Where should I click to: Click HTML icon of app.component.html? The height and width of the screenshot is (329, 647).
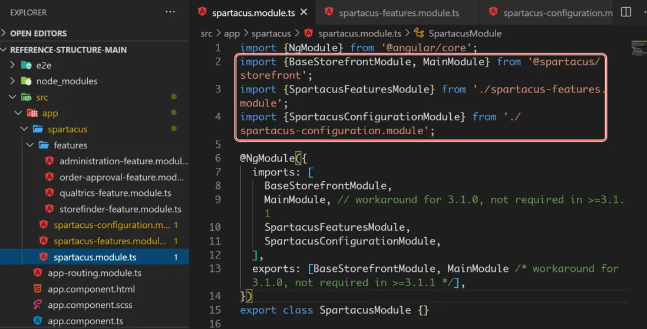tap(38, 288)
